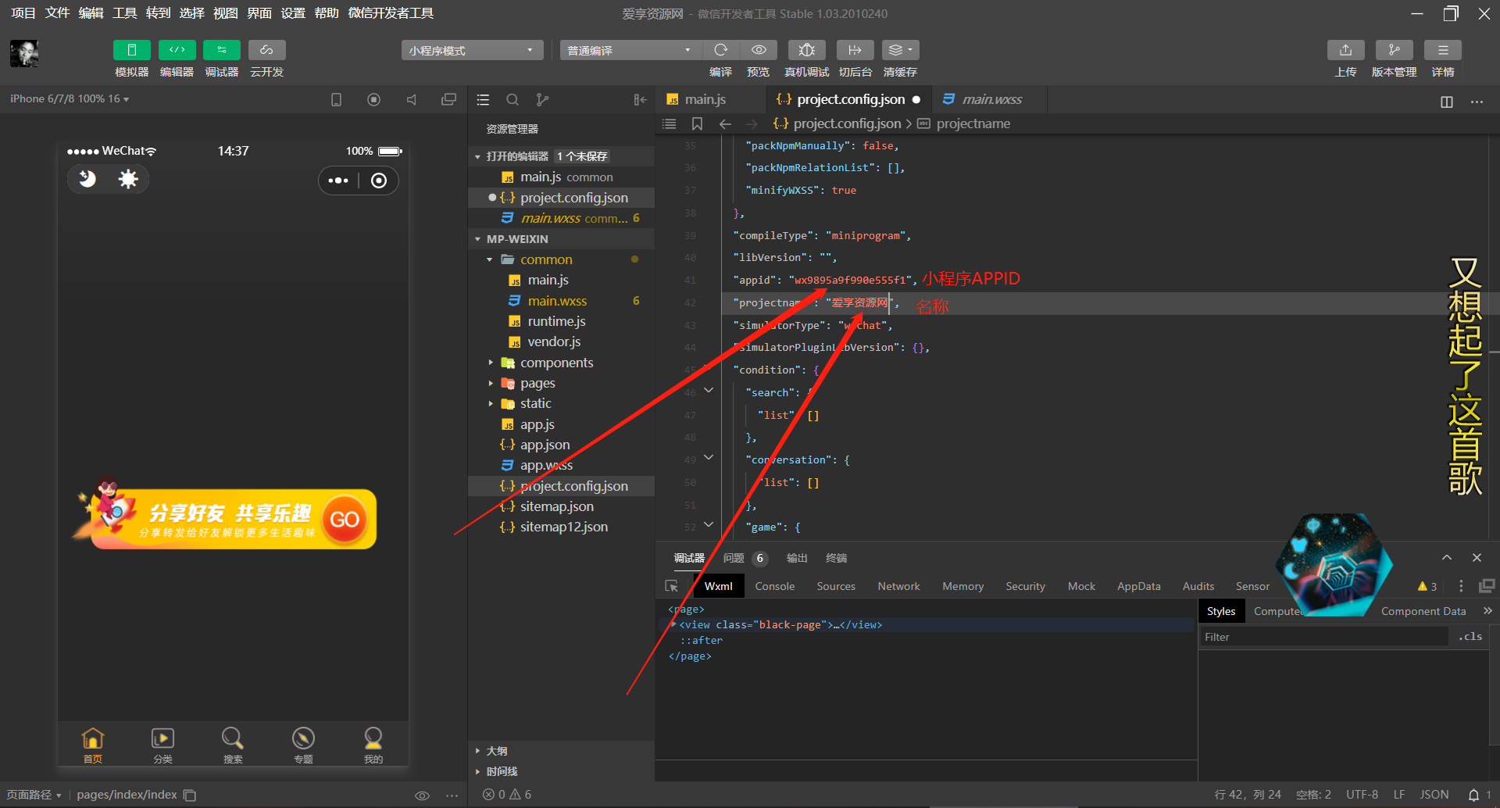Click the 切后台 switch background icon

pos(855,50)
